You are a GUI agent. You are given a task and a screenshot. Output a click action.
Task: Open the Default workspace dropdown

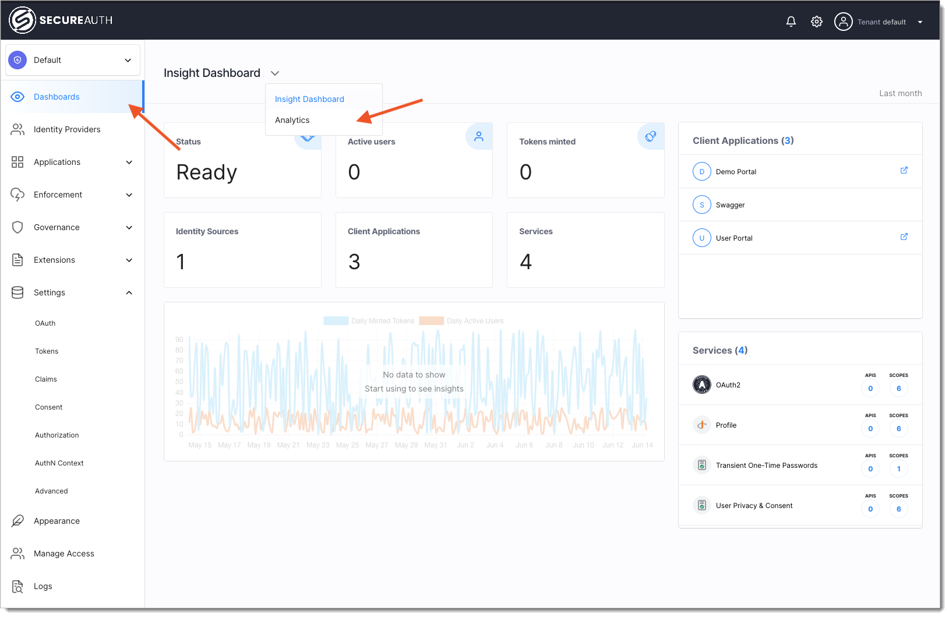click(x=73, y=60)
